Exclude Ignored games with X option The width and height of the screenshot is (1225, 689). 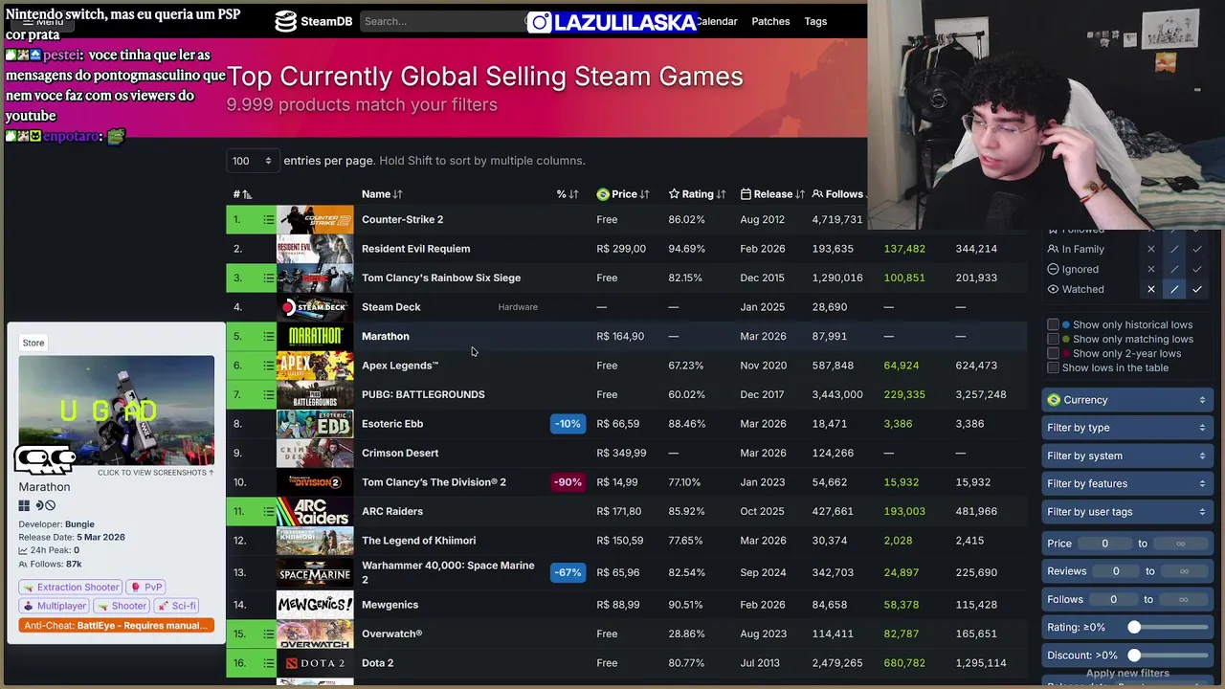pos(1151,270)
